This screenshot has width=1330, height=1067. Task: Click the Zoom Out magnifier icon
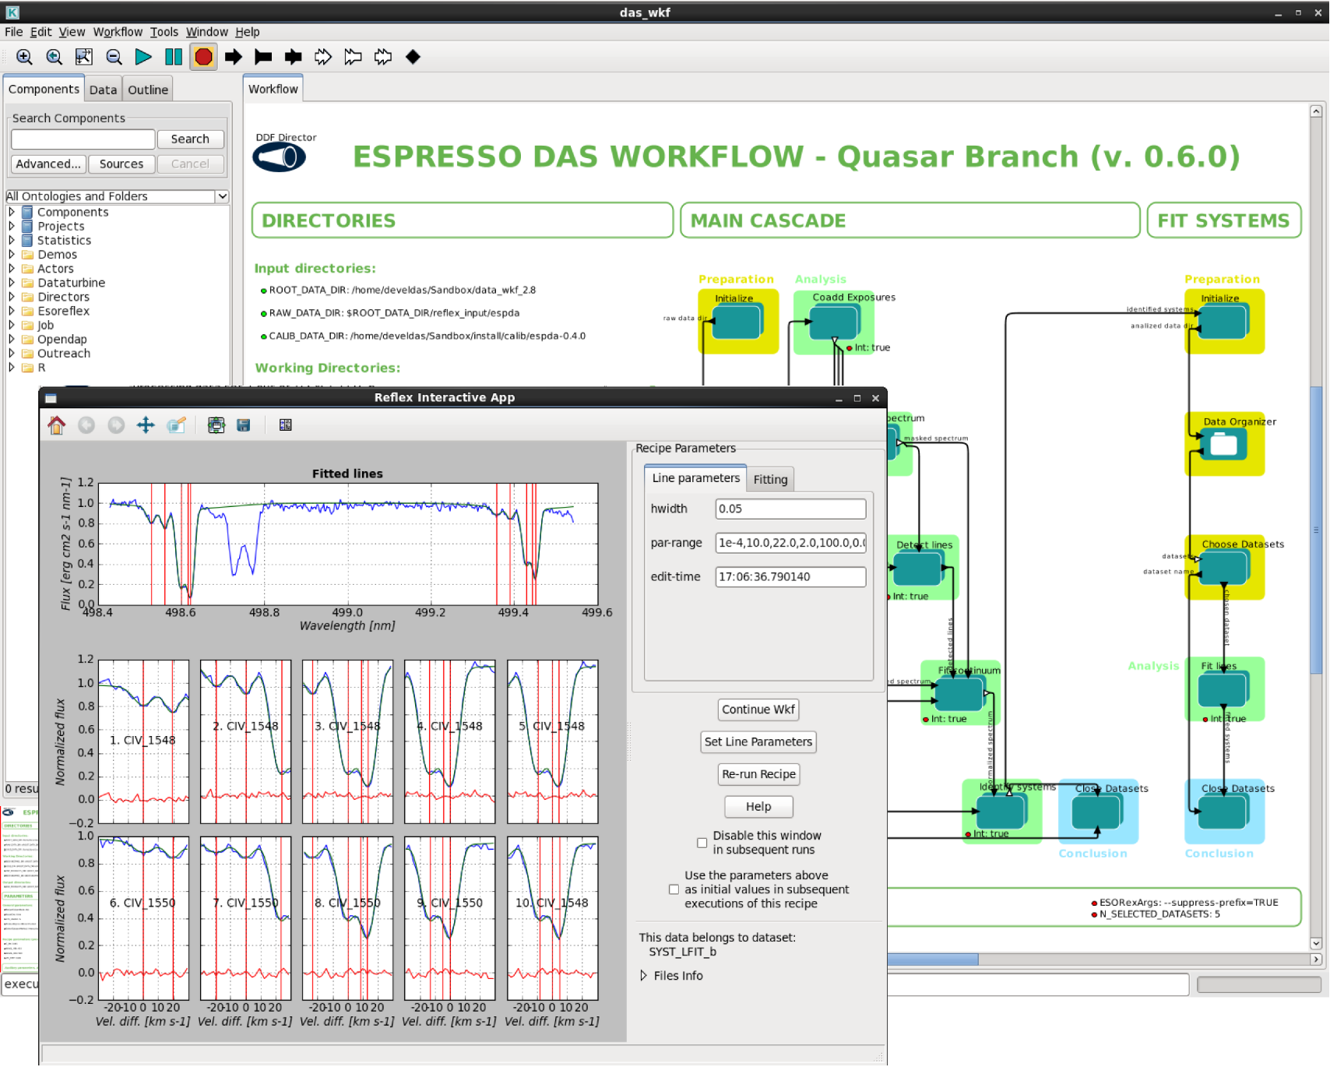pos(114,57)
